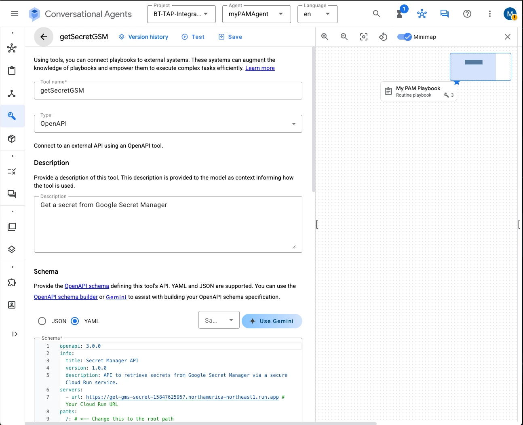This screenshot has width=523, height=425.
Task: Click the horizontal scrollbar at bottom
Action: point(201,423)
